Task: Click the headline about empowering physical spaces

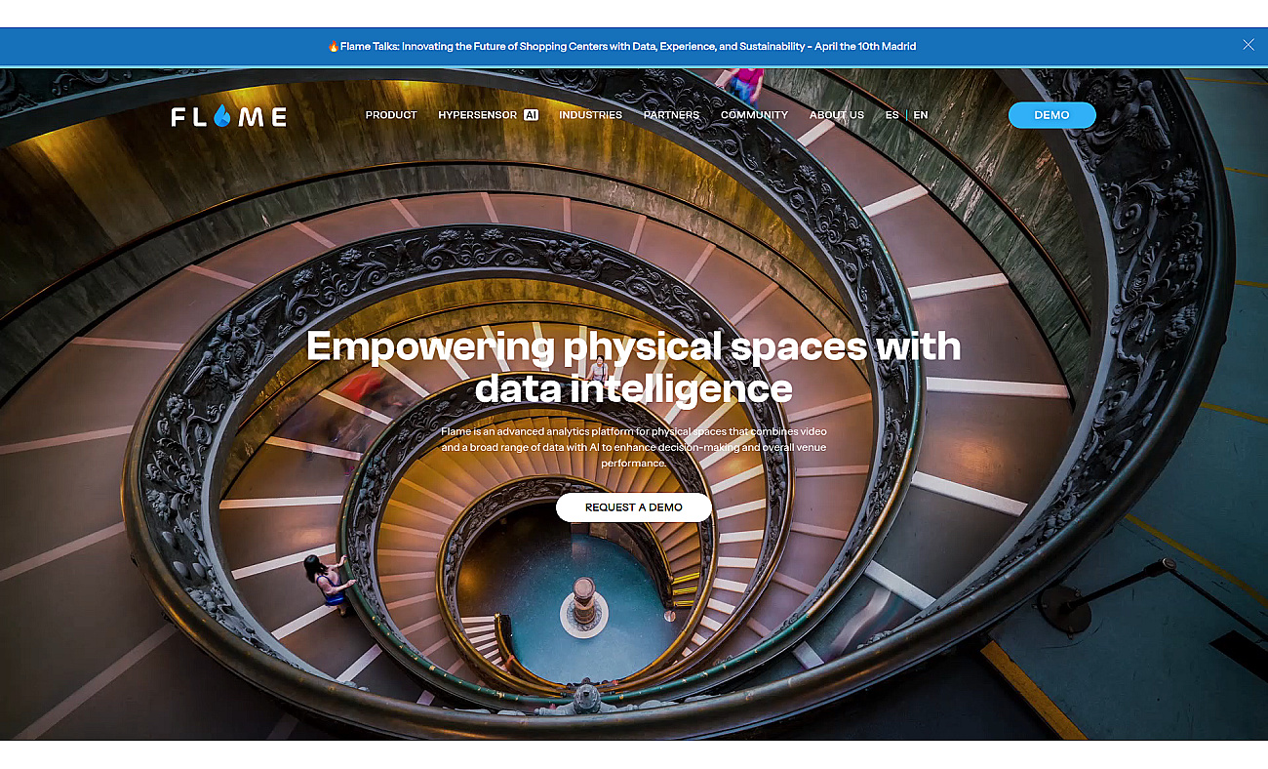Action: [634, 367]
